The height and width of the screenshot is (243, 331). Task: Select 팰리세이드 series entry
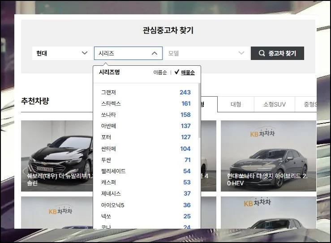pyautogui.click(x=146, y=171)
